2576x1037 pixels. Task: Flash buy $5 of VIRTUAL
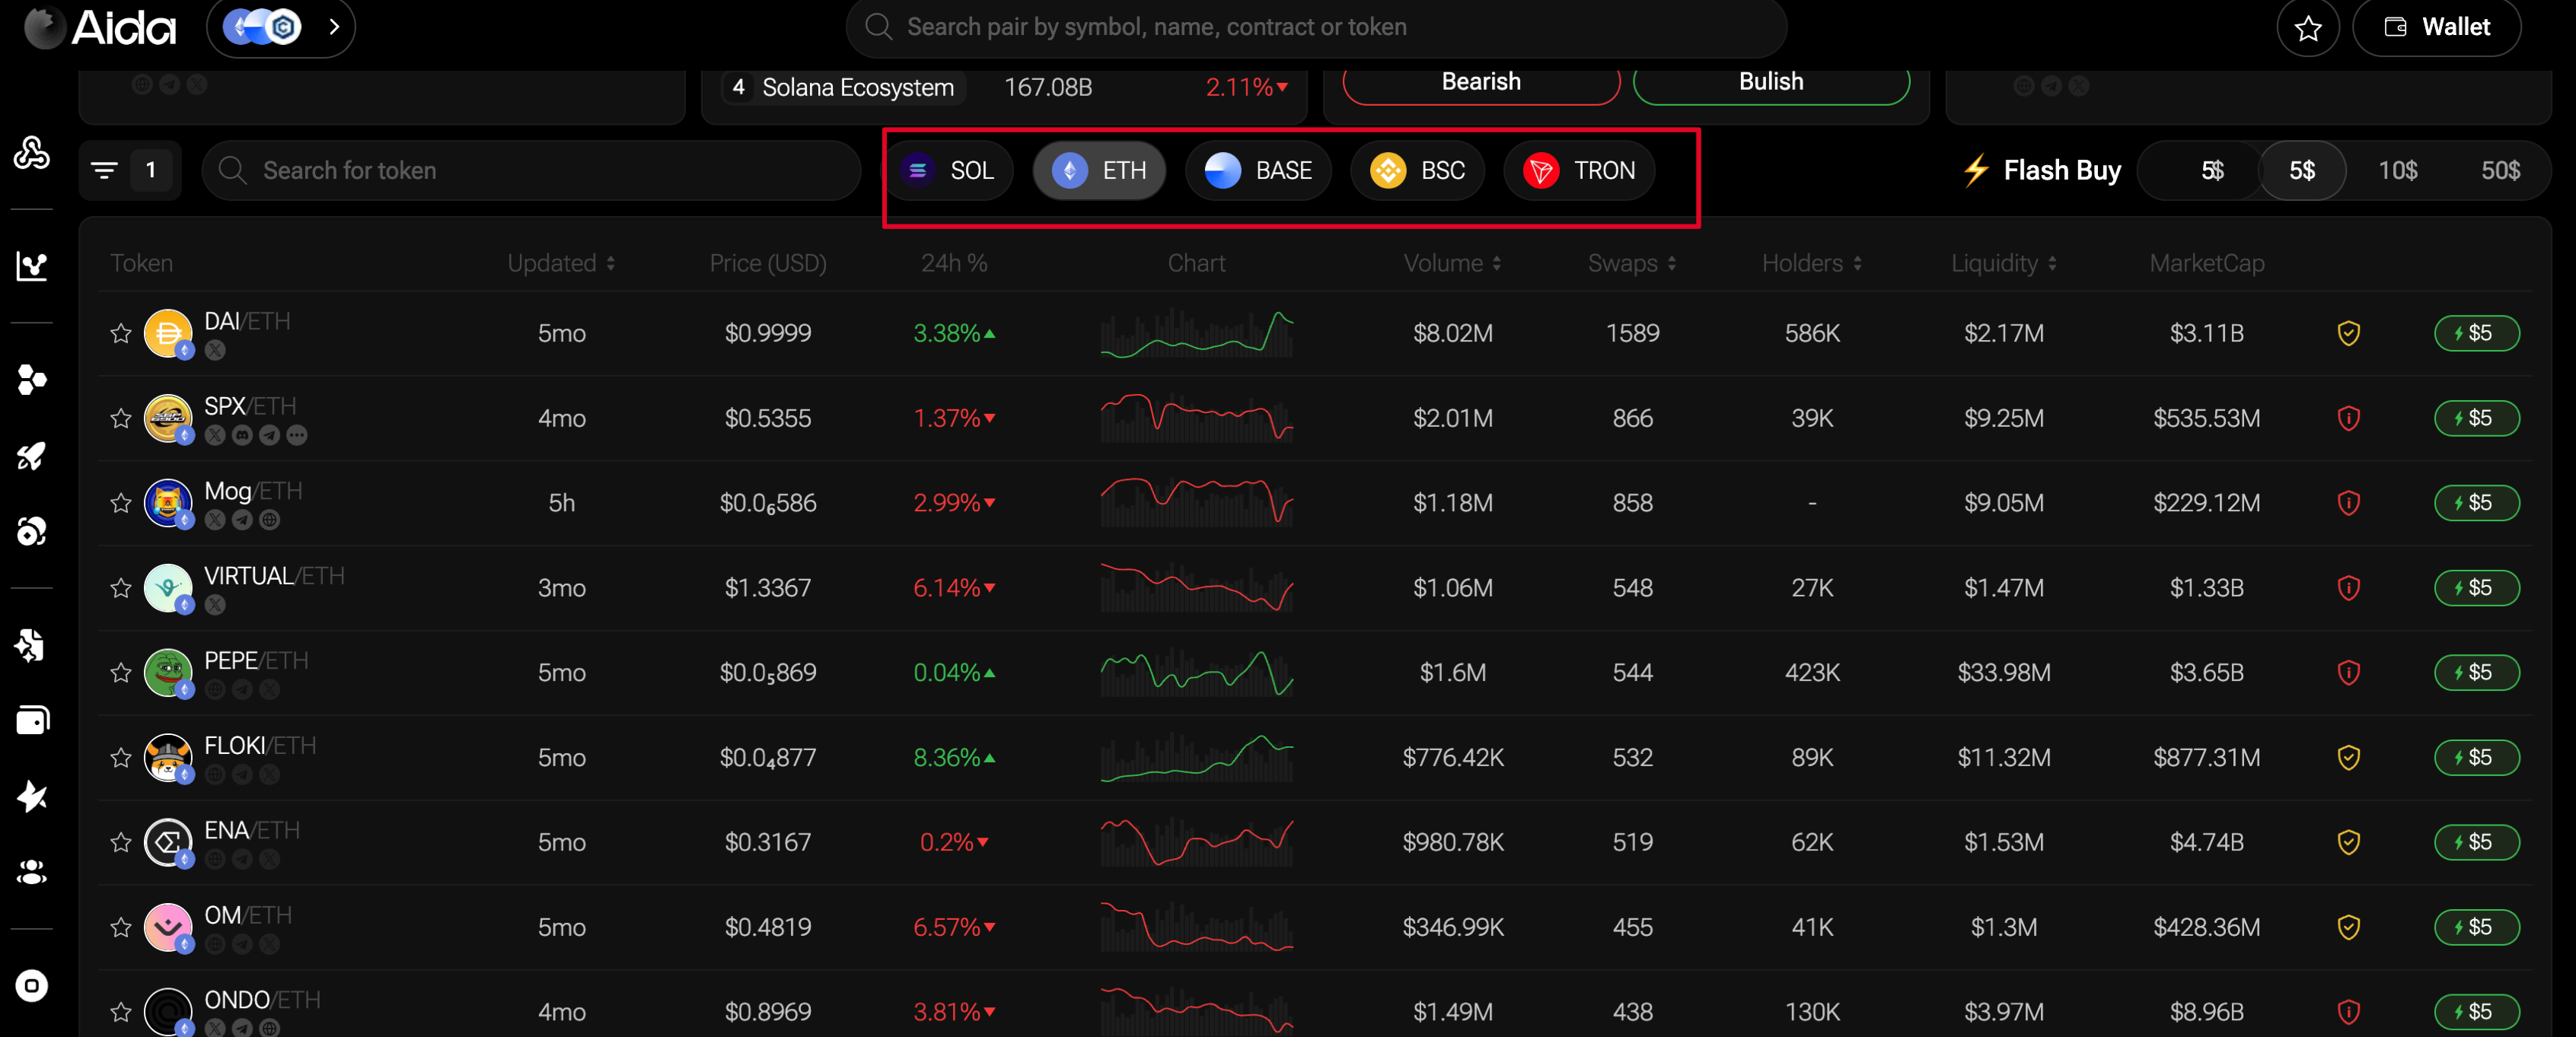coord(2476,587)
